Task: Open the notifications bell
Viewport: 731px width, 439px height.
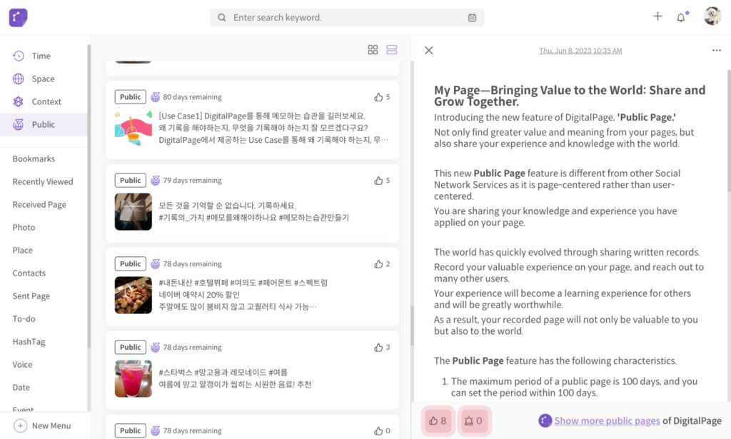Action: [681, 17]
